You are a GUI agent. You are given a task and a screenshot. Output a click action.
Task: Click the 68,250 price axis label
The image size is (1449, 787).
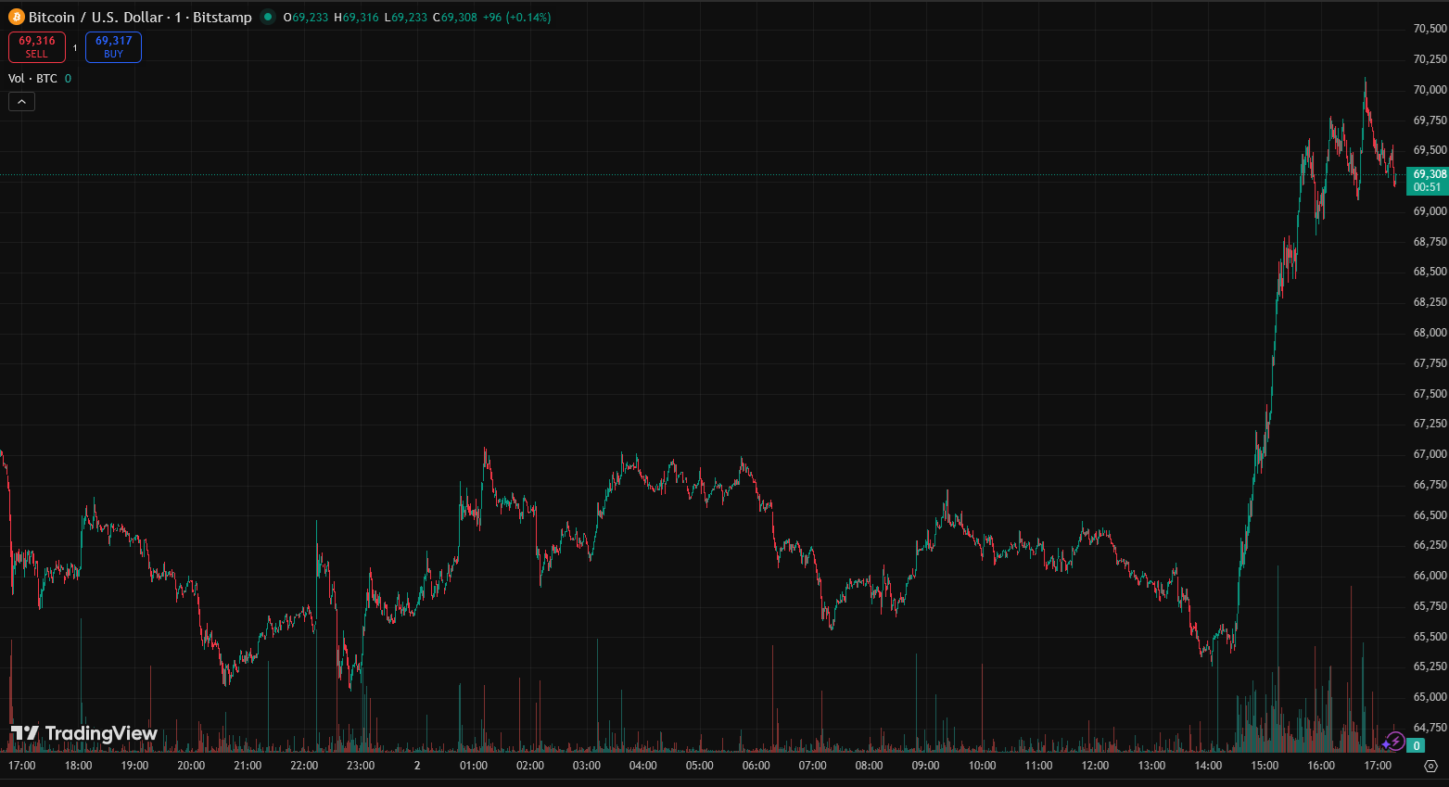pyautogui.click(x=1430, y=302)
